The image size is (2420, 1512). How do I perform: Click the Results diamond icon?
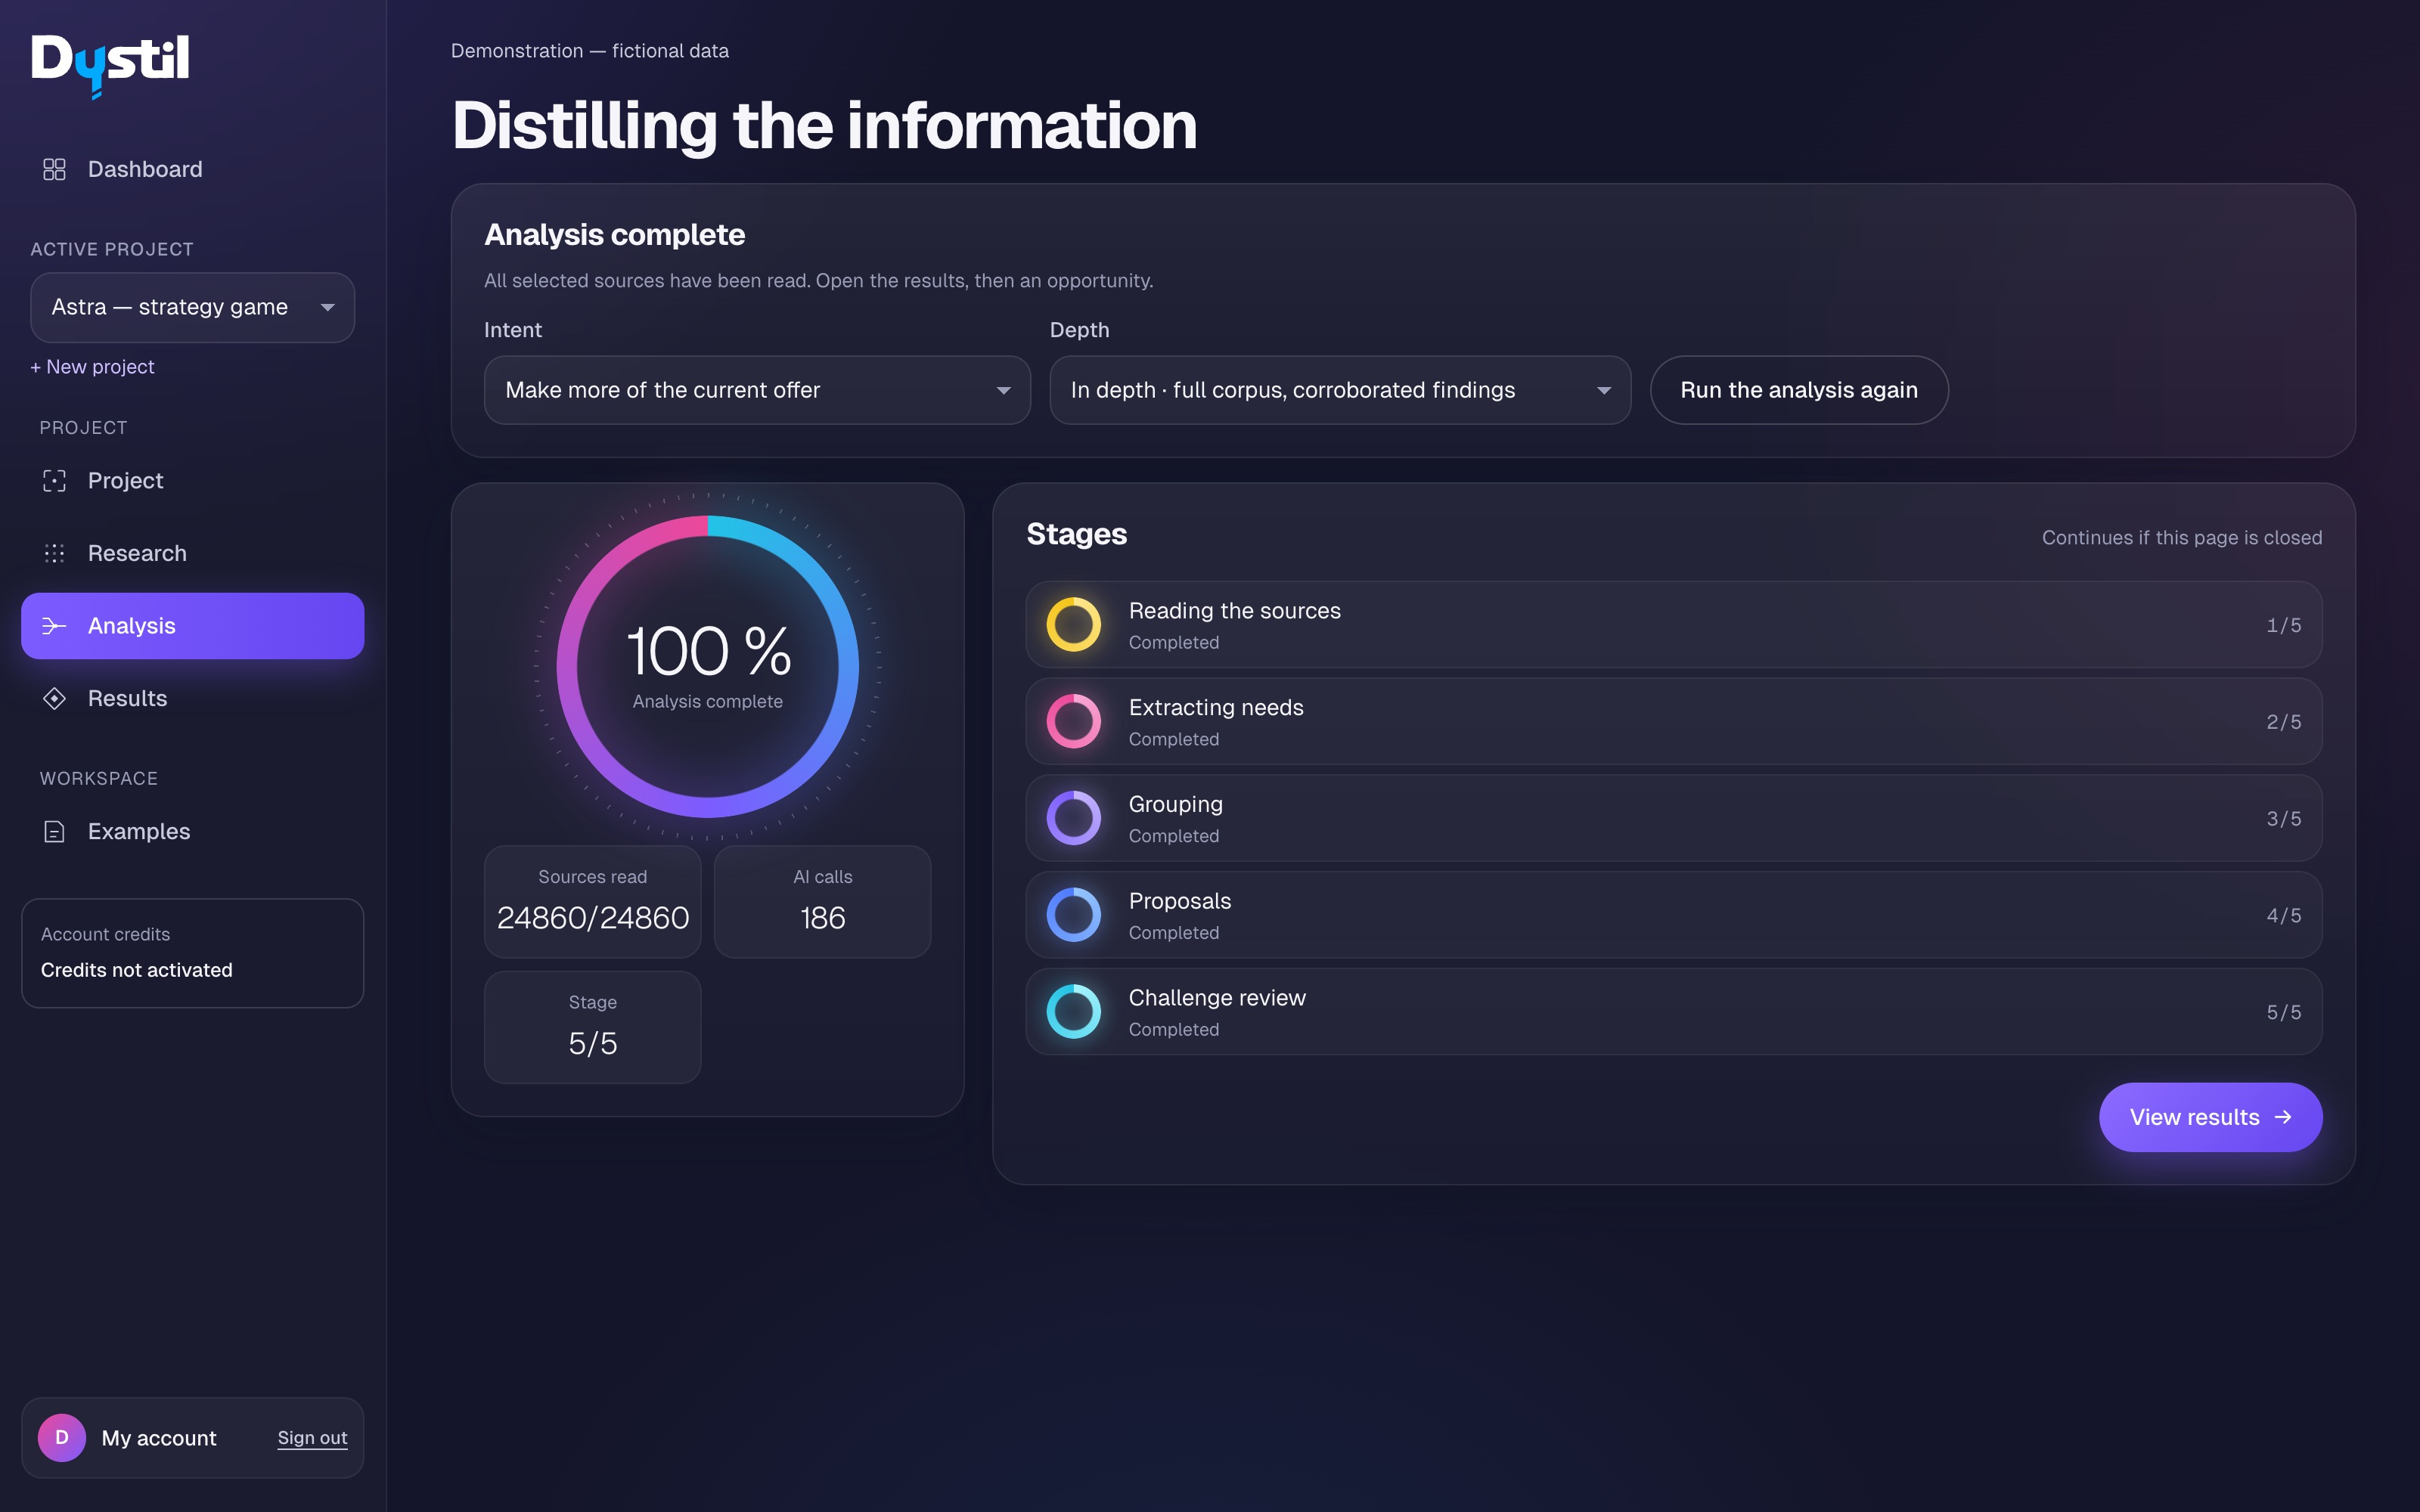pos(54,698)
